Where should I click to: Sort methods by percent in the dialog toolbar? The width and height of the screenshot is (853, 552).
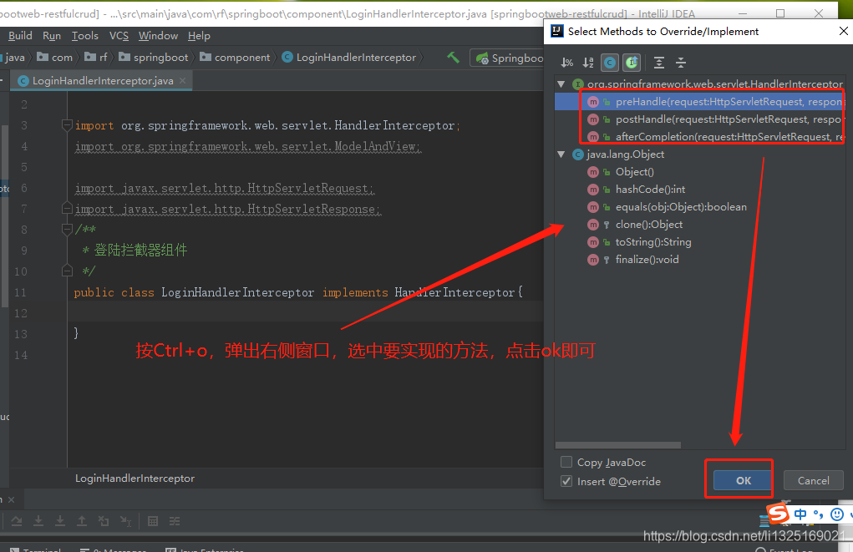pos(566,63)
